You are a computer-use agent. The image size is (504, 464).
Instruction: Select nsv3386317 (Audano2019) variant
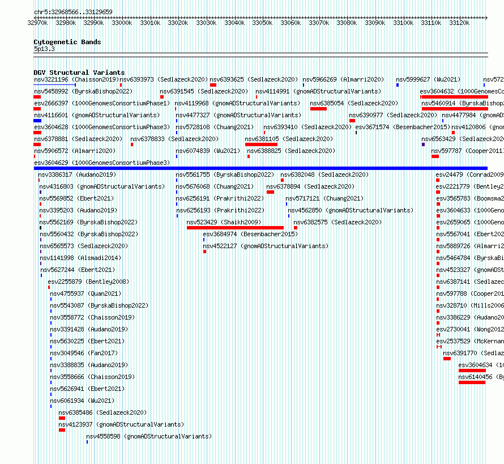77,174
